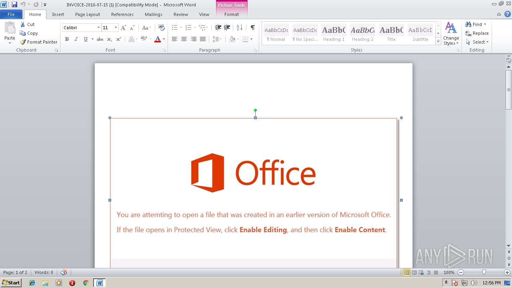The height and width of the screenshot is (288, 512).
Task: Launch Google Chrome from the taskbar
Action: pos(86,283)
